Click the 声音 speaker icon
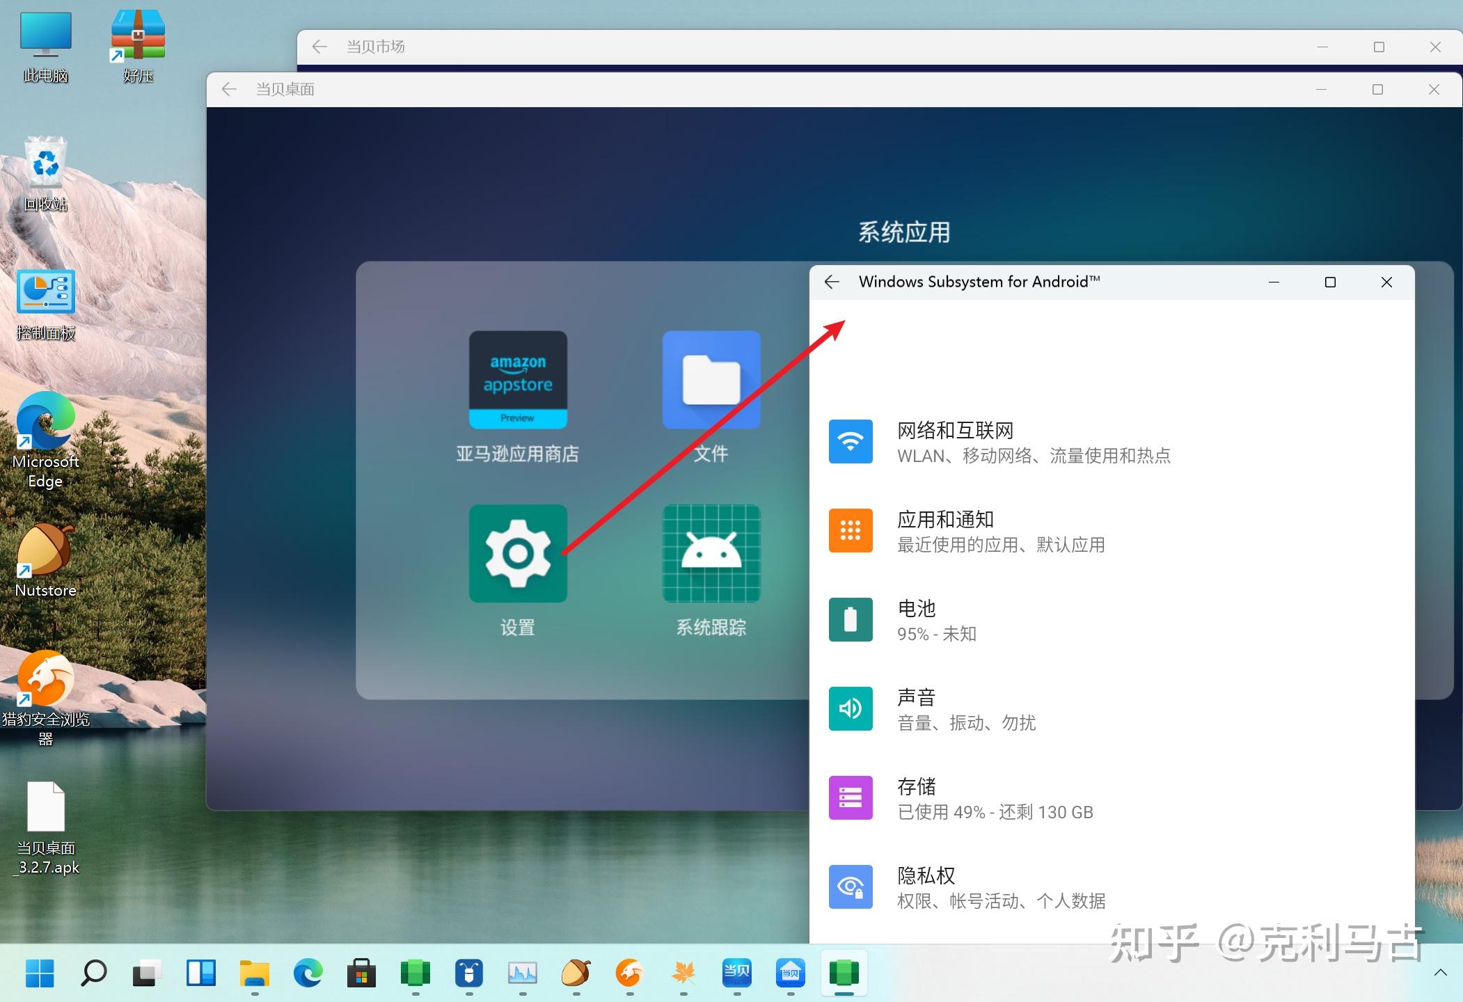Screen dimensions: 1463x1002 850,708
